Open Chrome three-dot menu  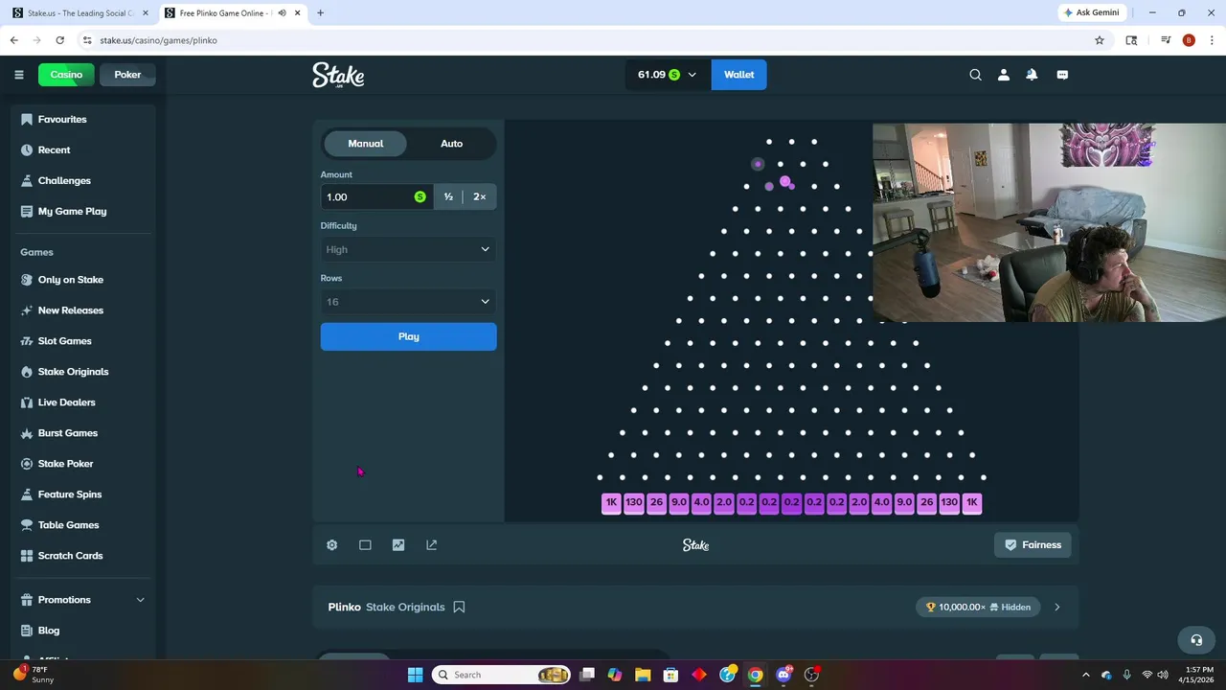(x=1211, y=40)
